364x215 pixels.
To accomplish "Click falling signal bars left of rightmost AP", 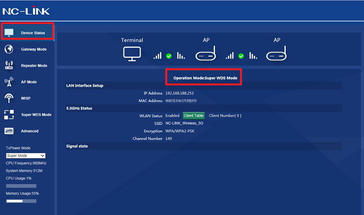I will coord(253,55).
